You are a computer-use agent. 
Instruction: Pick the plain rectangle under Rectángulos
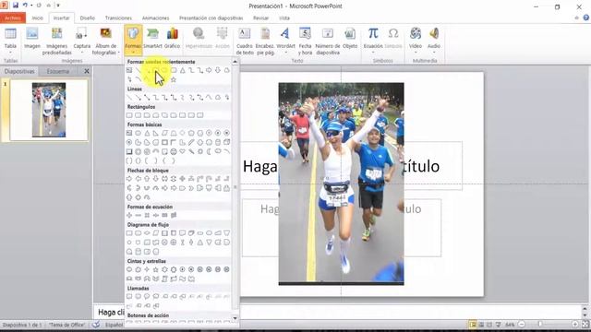tap(129, 115)
